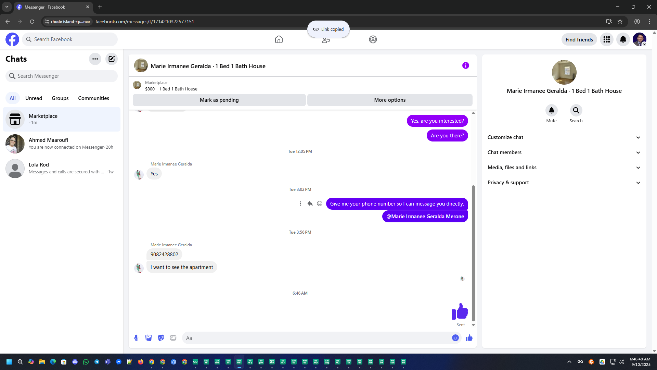
Task: Reply to the phone number request message
Action: pyautogui.click(x=310, y=203)
